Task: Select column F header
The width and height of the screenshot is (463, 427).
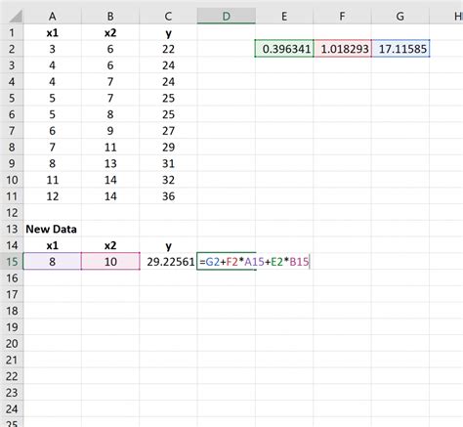Action: [x=342, y=17]
